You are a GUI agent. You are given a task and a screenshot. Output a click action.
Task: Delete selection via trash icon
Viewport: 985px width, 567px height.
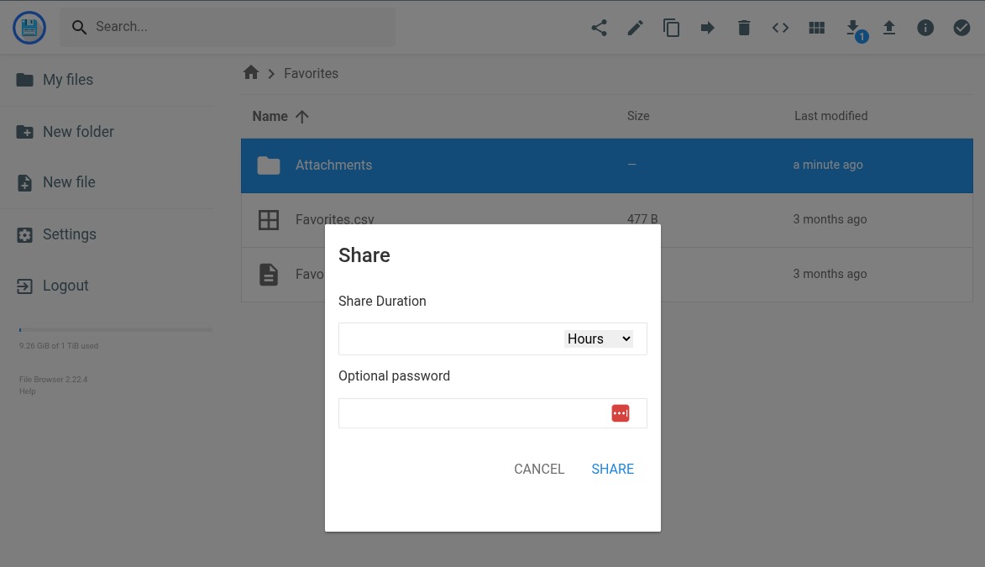pyautogui.click(x=743, y=27)
